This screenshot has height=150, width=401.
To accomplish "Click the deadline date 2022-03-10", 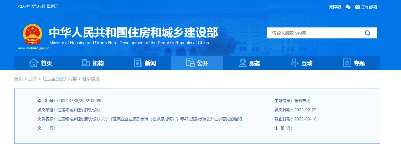I will point(305,119).
